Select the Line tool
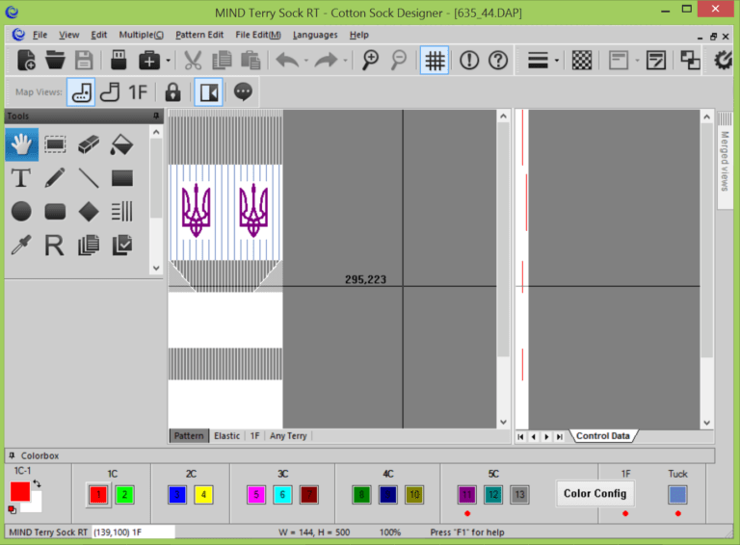The image size is (740, 545). [x=89, y=178]
